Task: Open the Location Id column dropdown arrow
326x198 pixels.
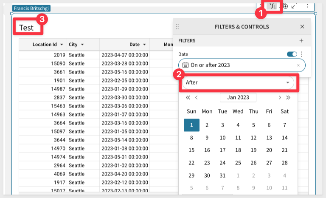Action: [x=62, y=44]
